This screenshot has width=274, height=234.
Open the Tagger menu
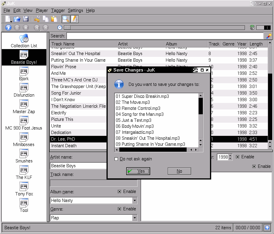[58, 10]
